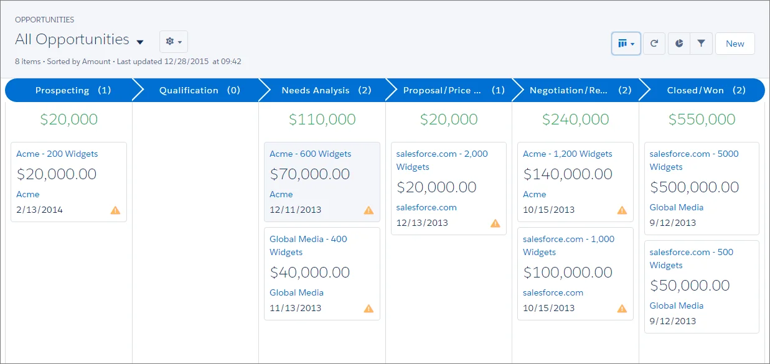Open Global Media account link under $500,000.00
The width and height of the screenshot is (770, 364).
click(x=676, y=207)
